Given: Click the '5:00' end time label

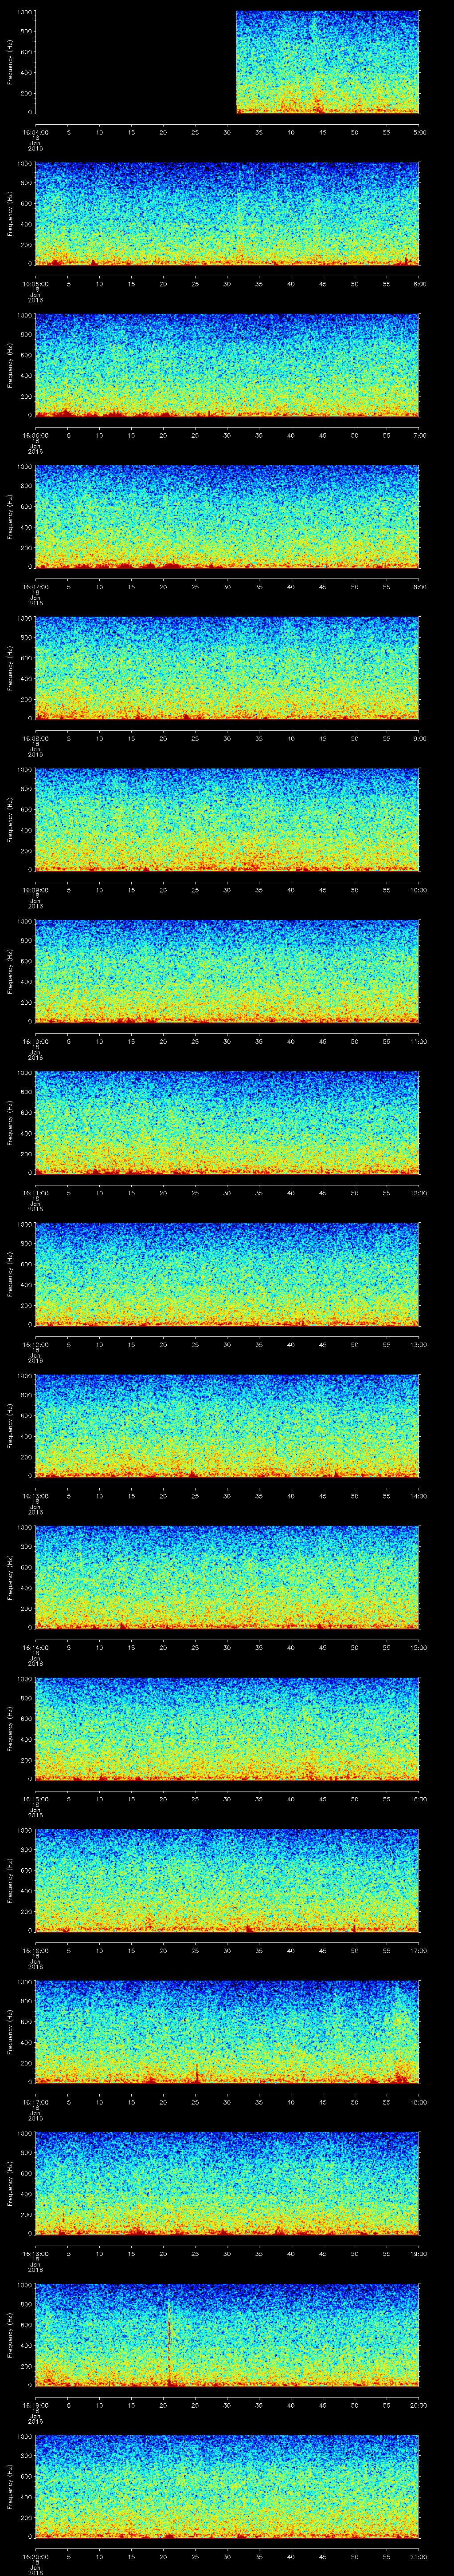Looking at the screenshot, I should pos(419,132).
